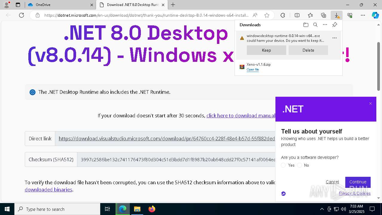Cancel the .NET survey
382x215 pixels.
coord(332,182)
